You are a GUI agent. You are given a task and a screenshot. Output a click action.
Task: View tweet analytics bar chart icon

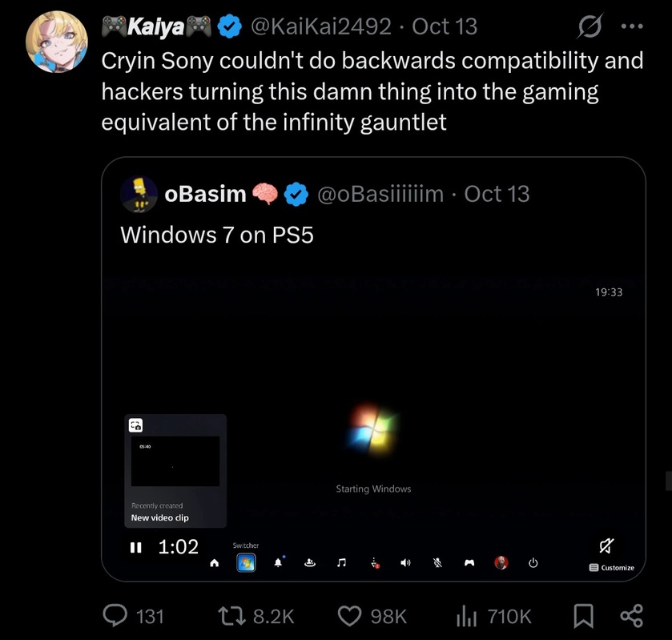tap(466, 616)
